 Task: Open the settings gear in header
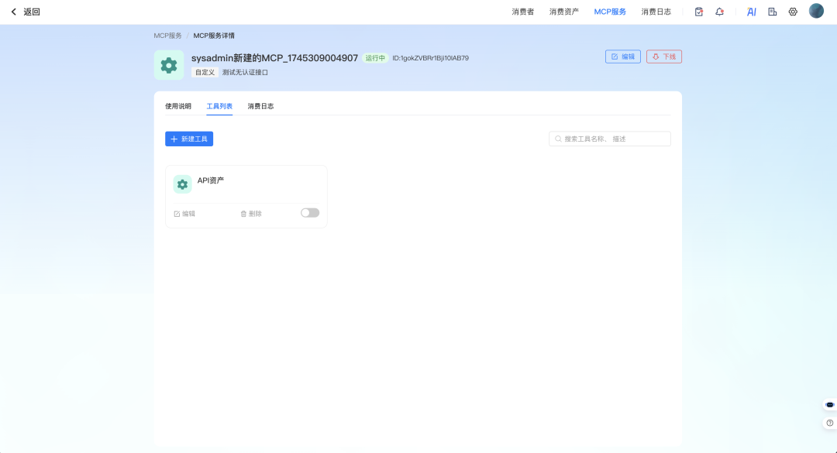click(x=794, y=12)
